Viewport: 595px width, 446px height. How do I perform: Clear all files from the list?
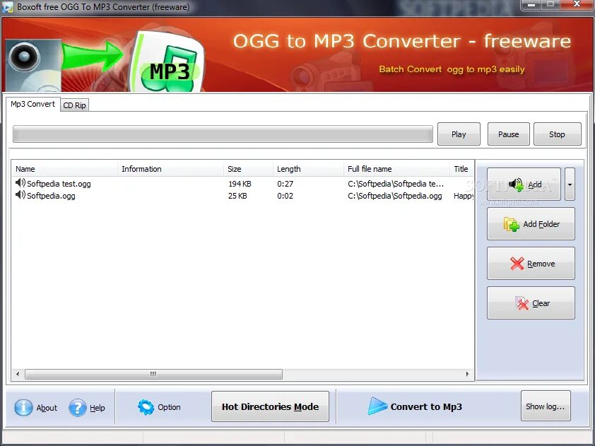531,303
